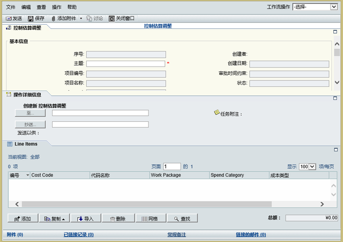Screen dimensions: 343x242
Task: Open the 编号 column dropdown arrow
Action: (27, 175)
